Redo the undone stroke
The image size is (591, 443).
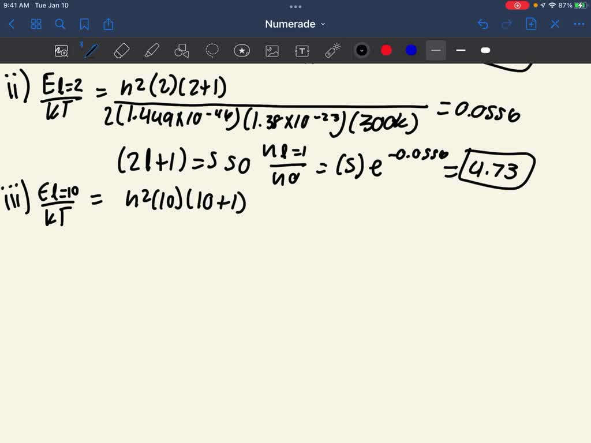tap(507, 24)
